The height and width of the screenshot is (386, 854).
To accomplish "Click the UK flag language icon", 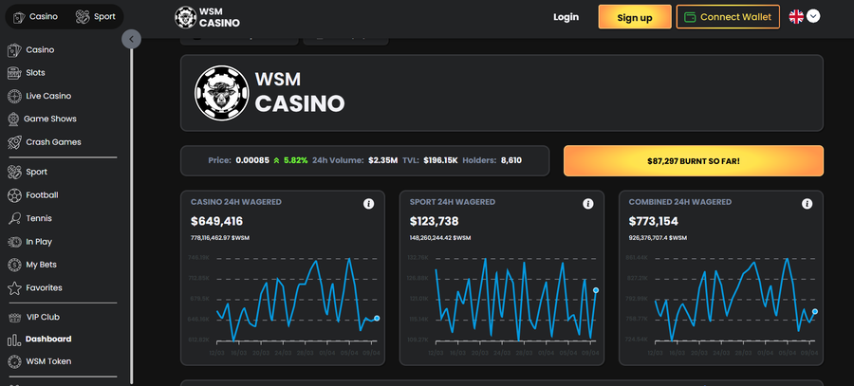I will [x=796, y=16].
